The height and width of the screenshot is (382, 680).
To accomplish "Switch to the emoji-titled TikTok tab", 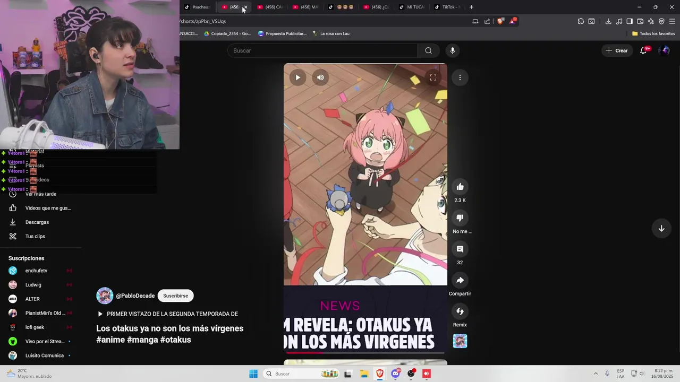I will coord(342,7).
